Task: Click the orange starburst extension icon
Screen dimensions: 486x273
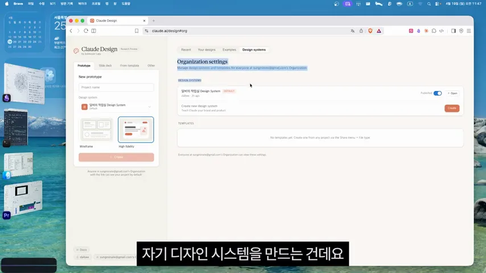Action: point(426,31)
